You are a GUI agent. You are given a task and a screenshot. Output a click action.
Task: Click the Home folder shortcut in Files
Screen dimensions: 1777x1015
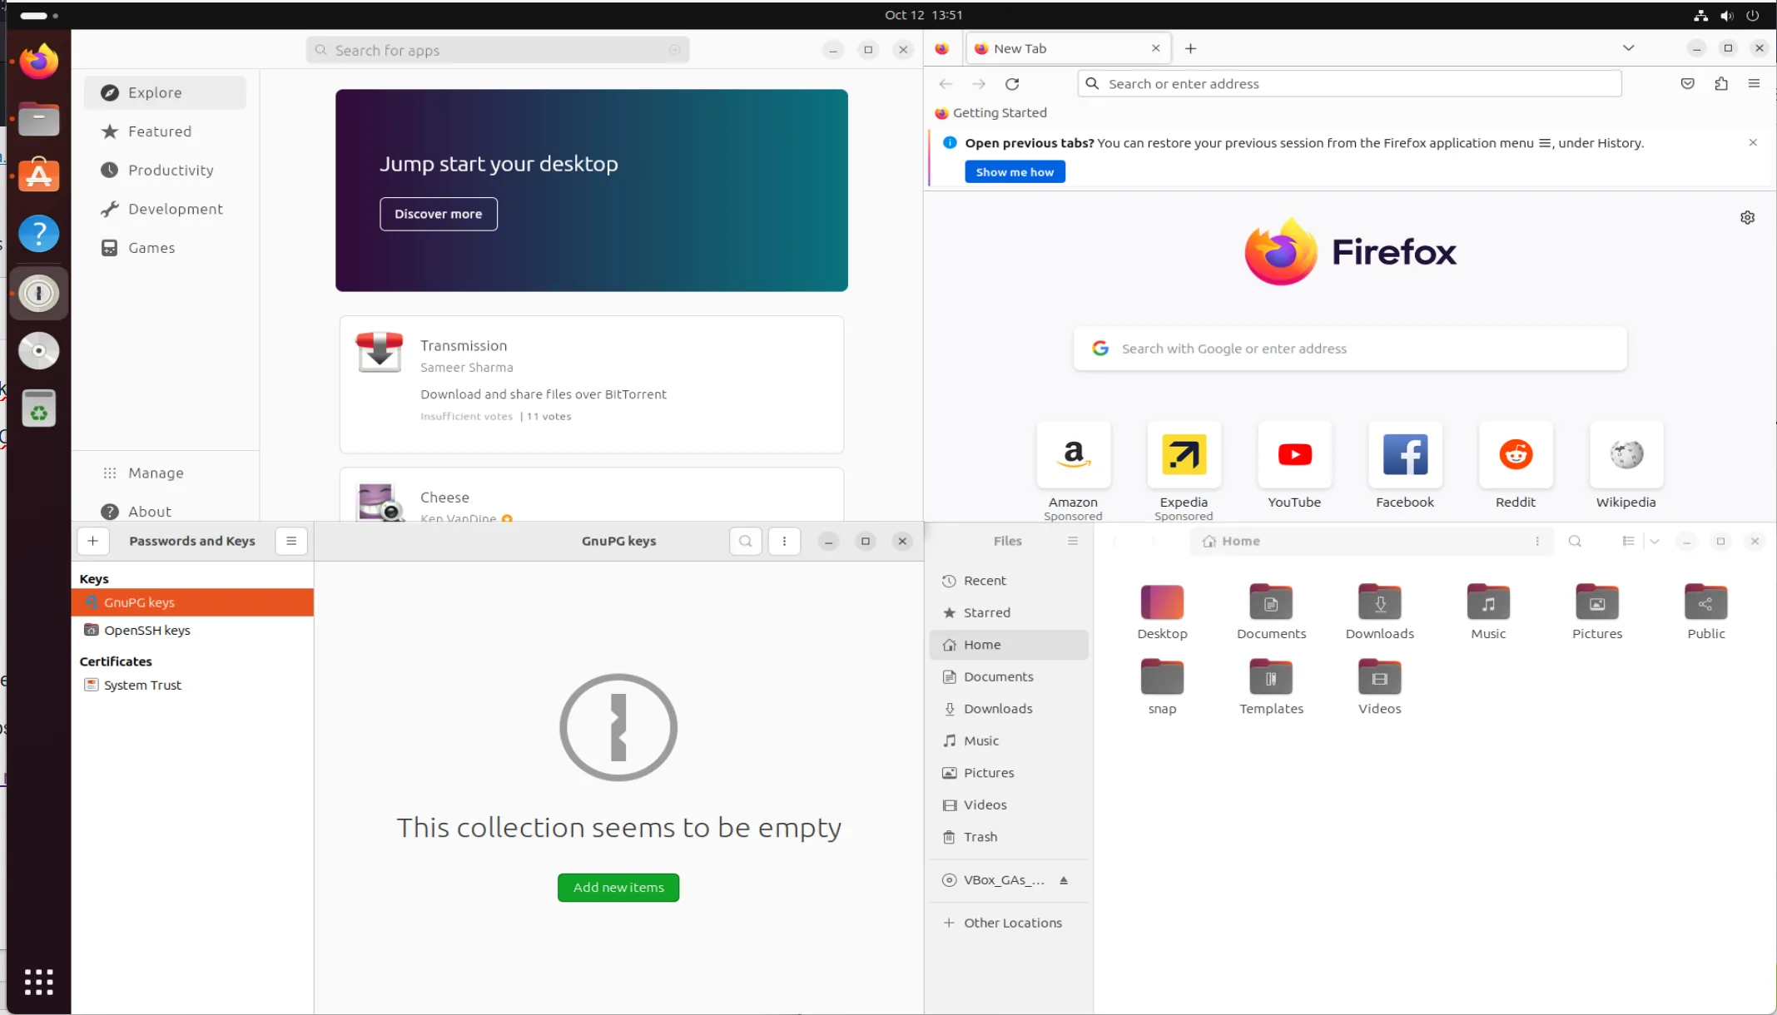(x=981, y=644)
